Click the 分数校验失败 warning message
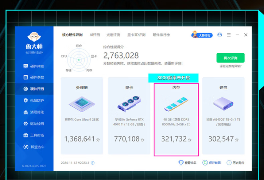This screenshot has width=264, height=180. (x=143, y=63)
